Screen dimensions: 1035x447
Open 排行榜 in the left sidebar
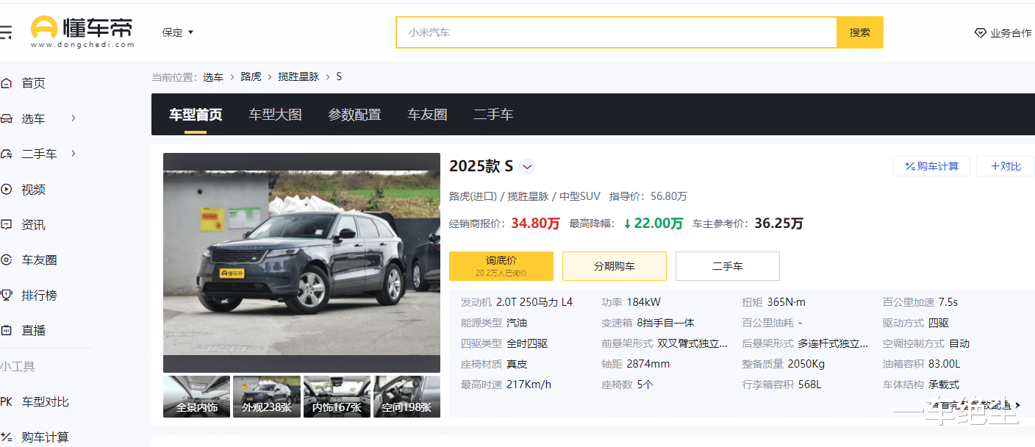pyautogui.click(x=39, y=295)
